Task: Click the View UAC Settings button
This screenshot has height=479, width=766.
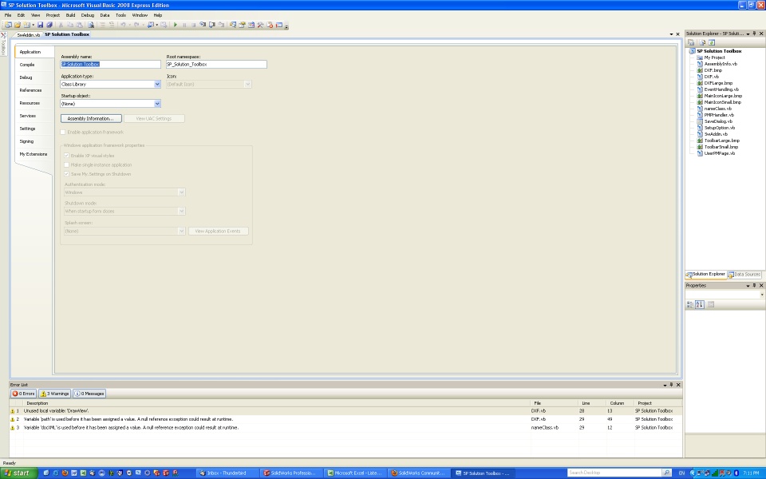Action: [x=154, y=118]
